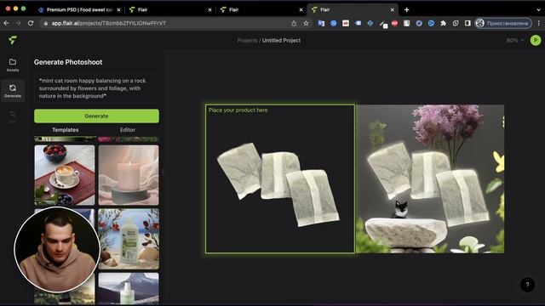Image resolution: width=545 pixels, height=306 pixels.
Task: Select the mountain bottle template thumbnail
Action: point(129,288)
